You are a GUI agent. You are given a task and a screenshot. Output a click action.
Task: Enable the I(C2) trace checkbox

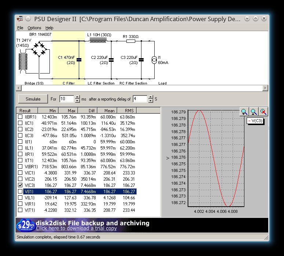point(20,129)
